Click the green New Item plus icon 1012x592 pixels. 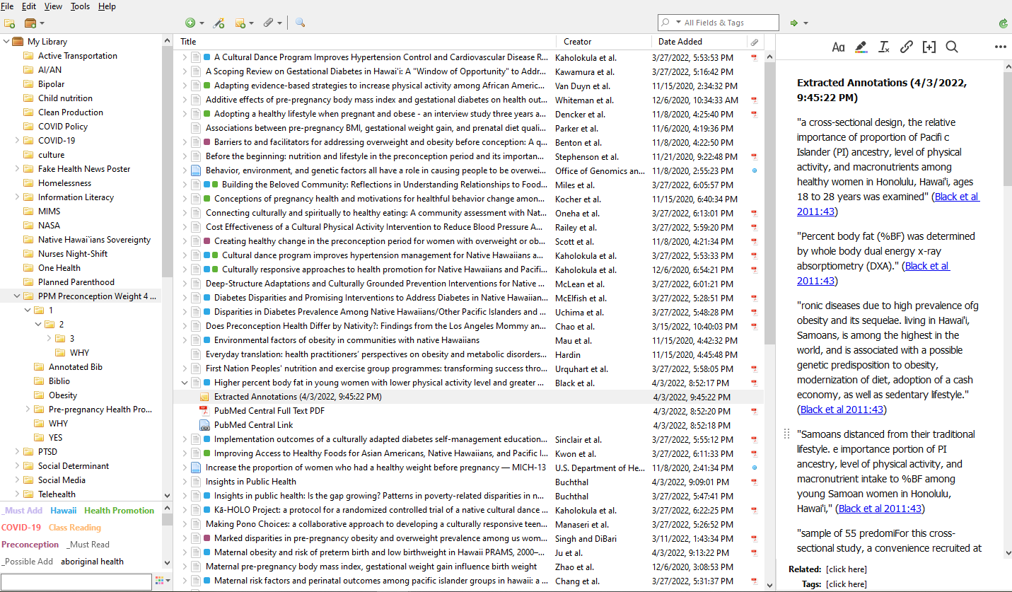click(x=190, y=23)
